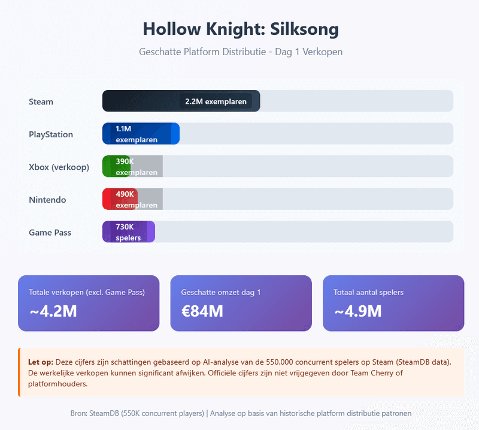Select the purple Game Pass 730K bar
Image resolution: width=479 pixels, height=430 pixels.
pos(128,231)
